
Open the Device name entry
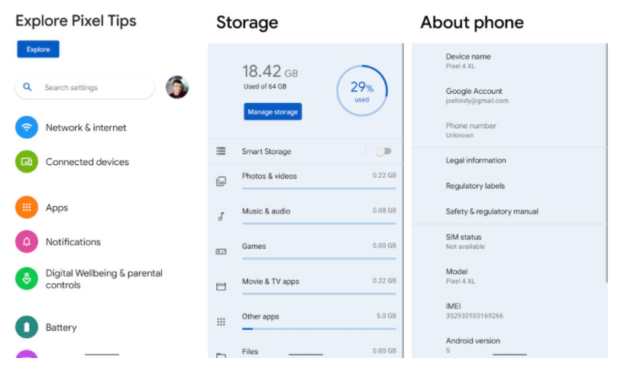468,61
